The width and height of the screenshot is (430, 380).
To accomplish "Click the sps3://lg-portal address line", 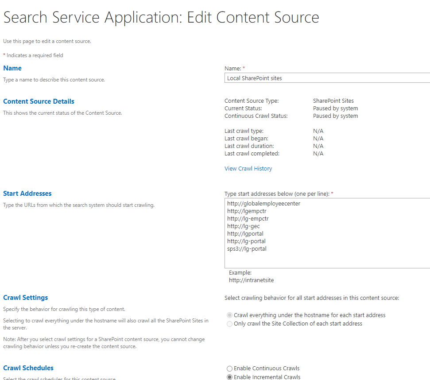I will coord(247,248).
